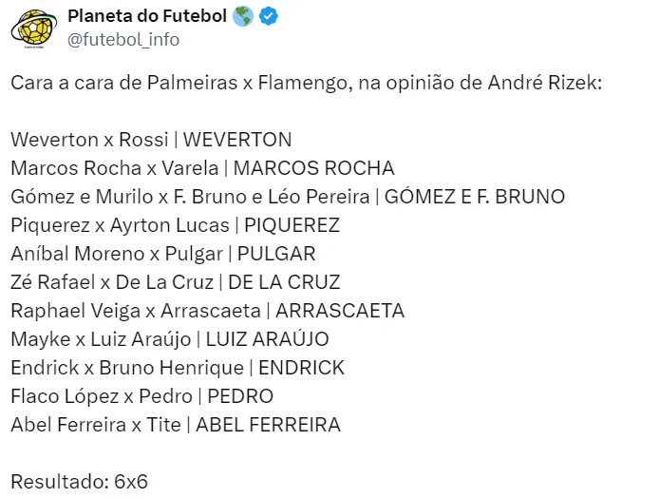This screenshot has height=498, width=659.
Task: Click the Planeta do Futebol profile avatar
Action: pyautogui.click(x=33, y=29)
